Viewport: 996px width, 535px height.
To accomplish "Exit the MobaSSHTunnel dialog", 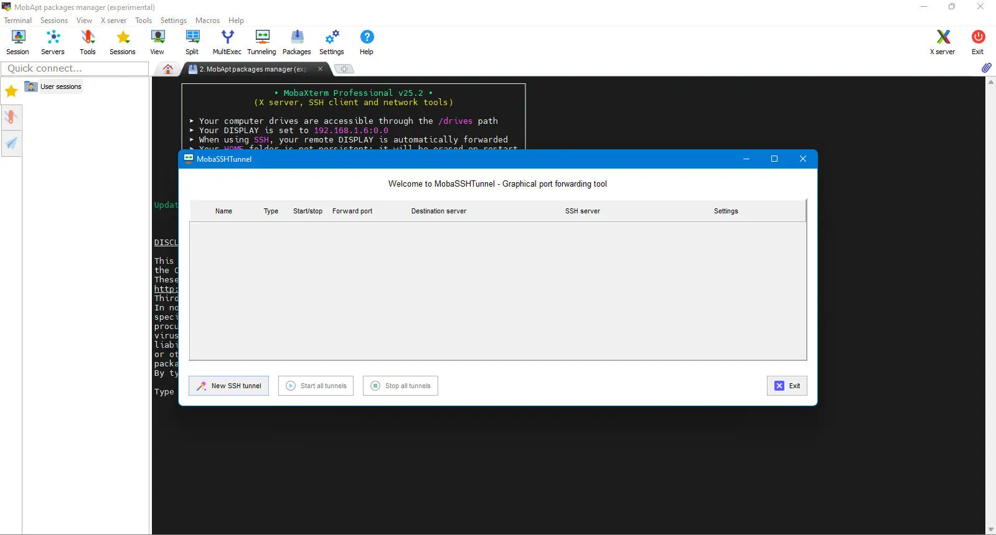I will [x=787, y=386].
